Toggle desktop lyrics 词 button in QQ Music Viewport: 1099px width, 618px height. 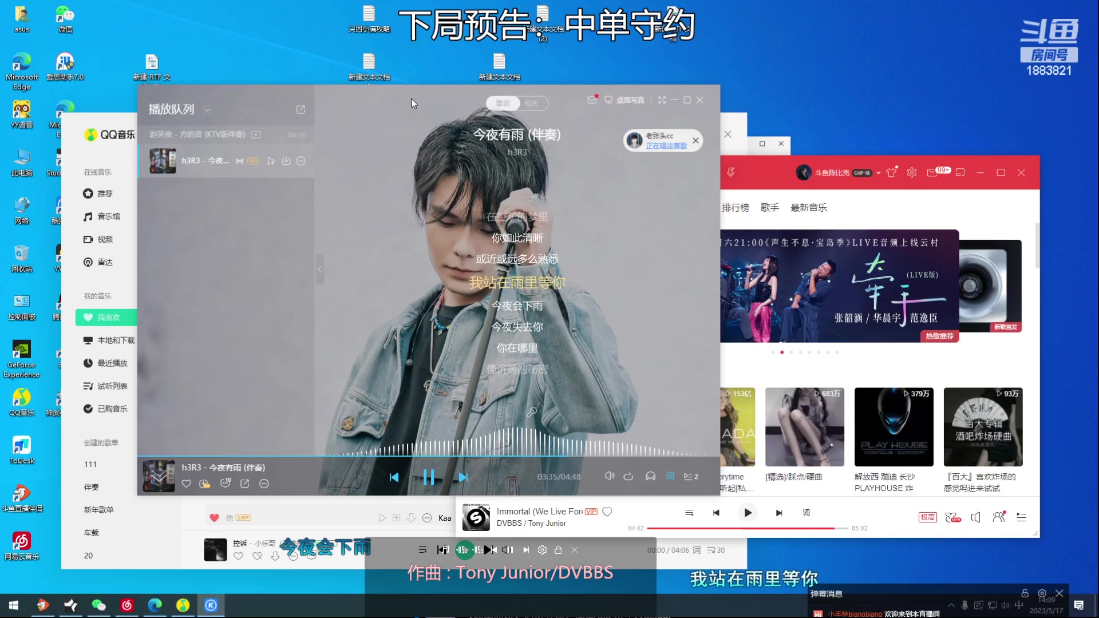coord(670,476)
